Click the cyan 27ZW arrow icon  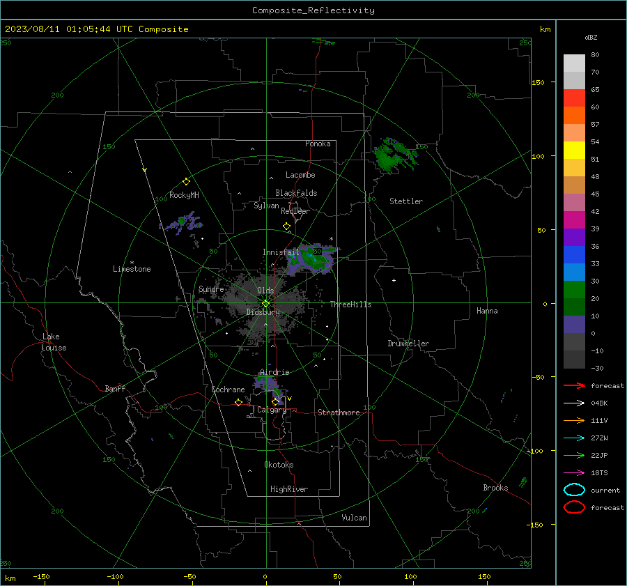tap(574, 438)
